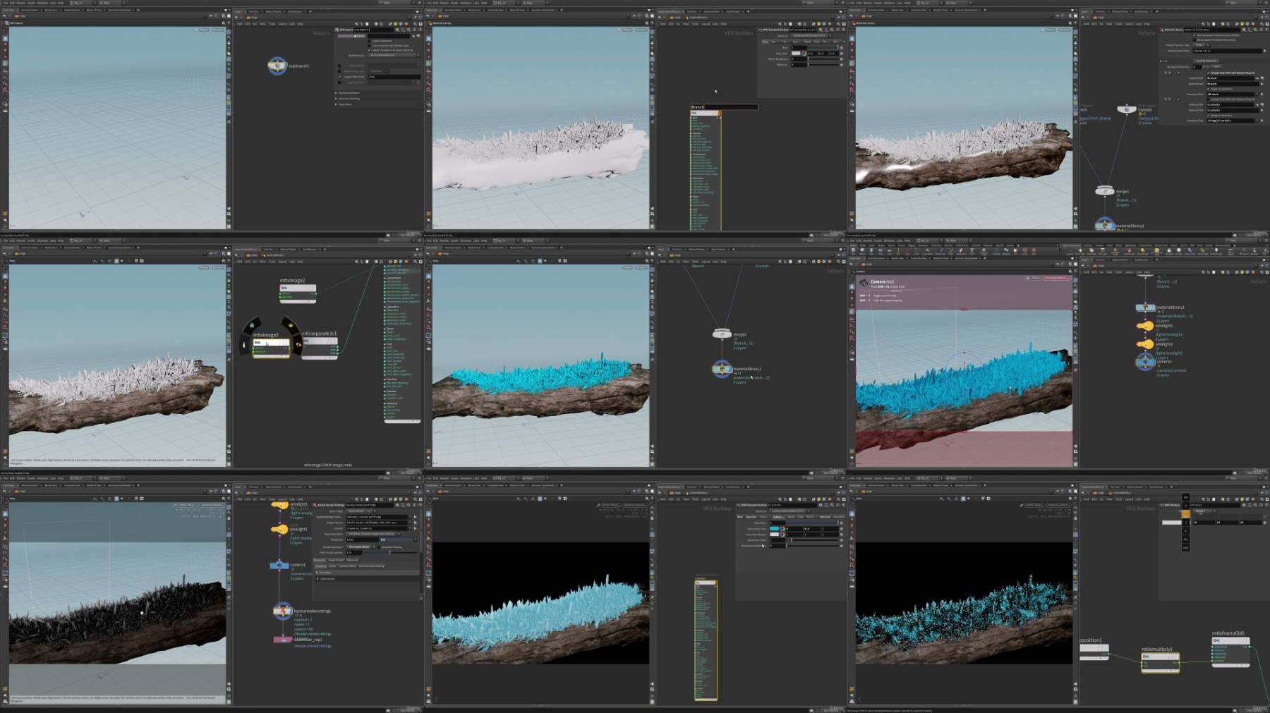Screen dimensions: 1270x713
Task: Select the sopimport1 node
Action: (x=277, y=66)
